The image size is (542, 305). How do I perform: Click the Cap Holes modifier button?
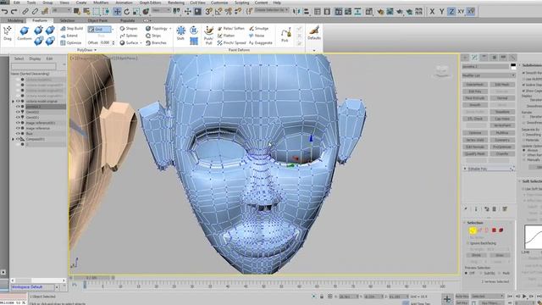click(x=502, y=119)
